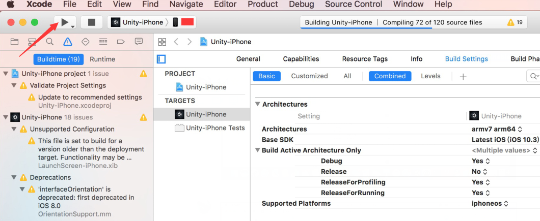Switch issues view to Runtime
Screen dimensions: 540x221
(x=102, y=59)
